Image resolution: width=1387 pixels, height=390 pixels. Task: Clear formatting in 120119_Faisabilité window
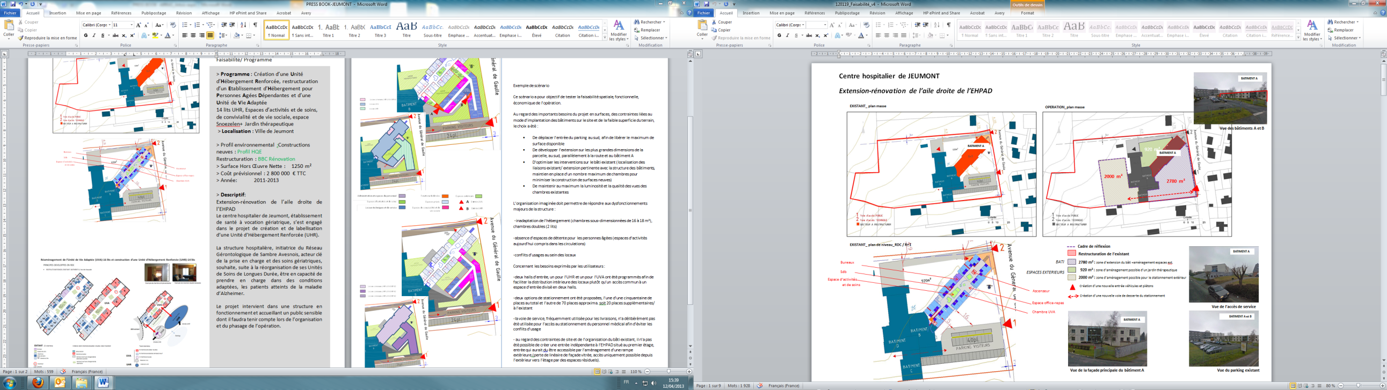[x=866, y=25]
